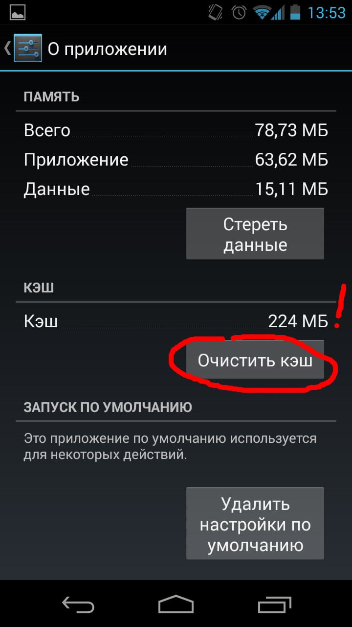Tap the battery icon in status bar
This screenshot has width=352, height=627.
pos(295,12)
